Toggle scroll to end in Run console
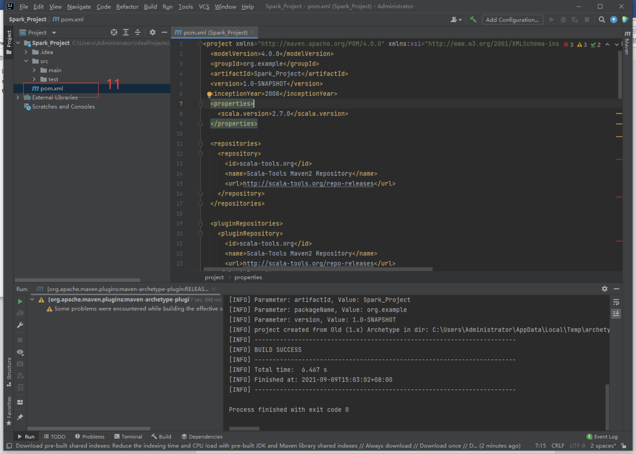Image resolution: width=636 pixels, height=454 pixels. (616, 314)
